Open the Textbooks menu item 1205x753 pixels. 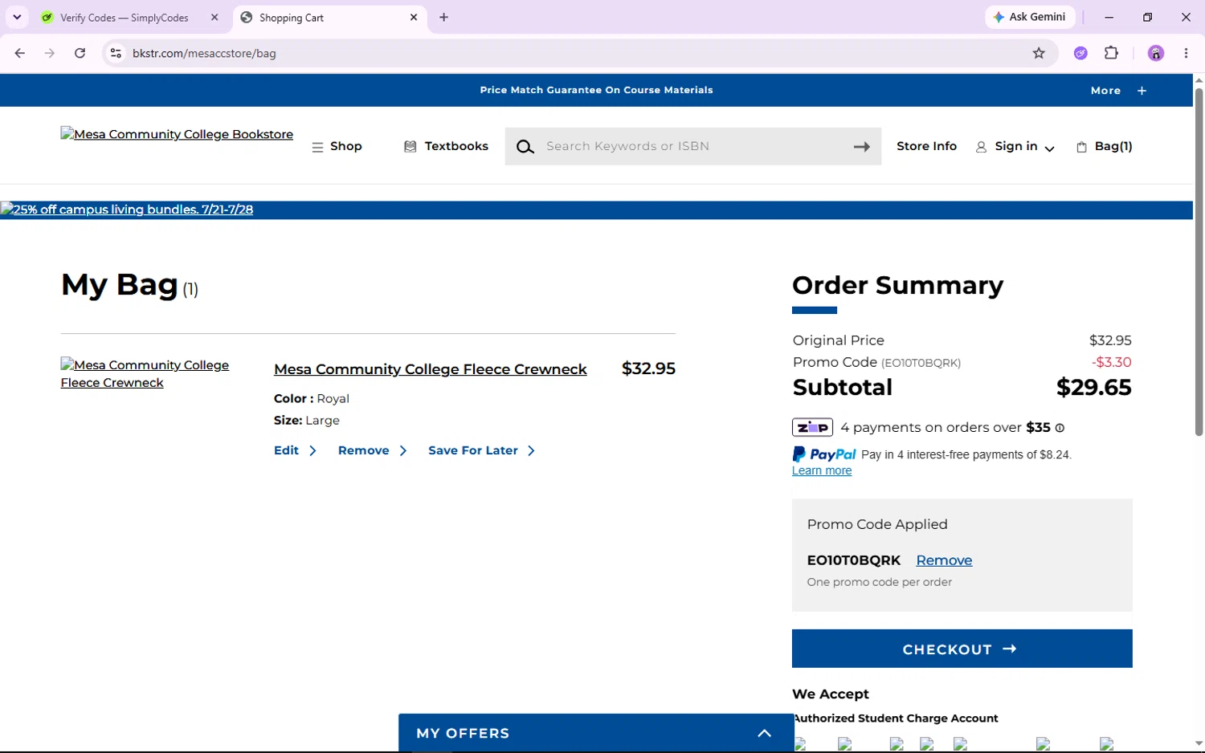(446, 146)
